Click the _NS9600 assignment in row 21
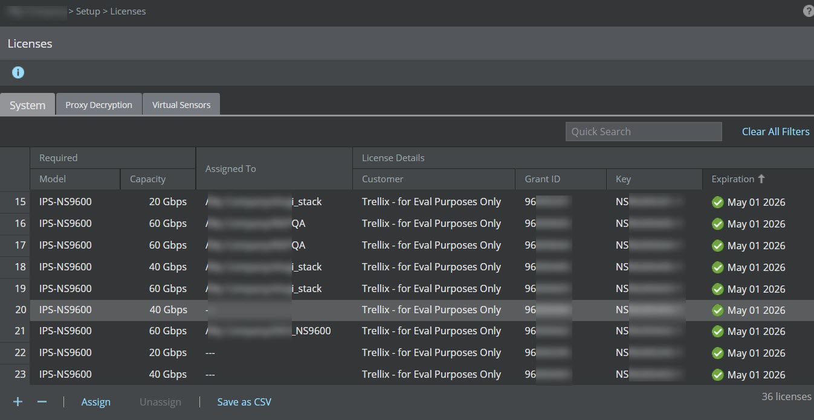 pyautogui.click(x=311, y=331)
